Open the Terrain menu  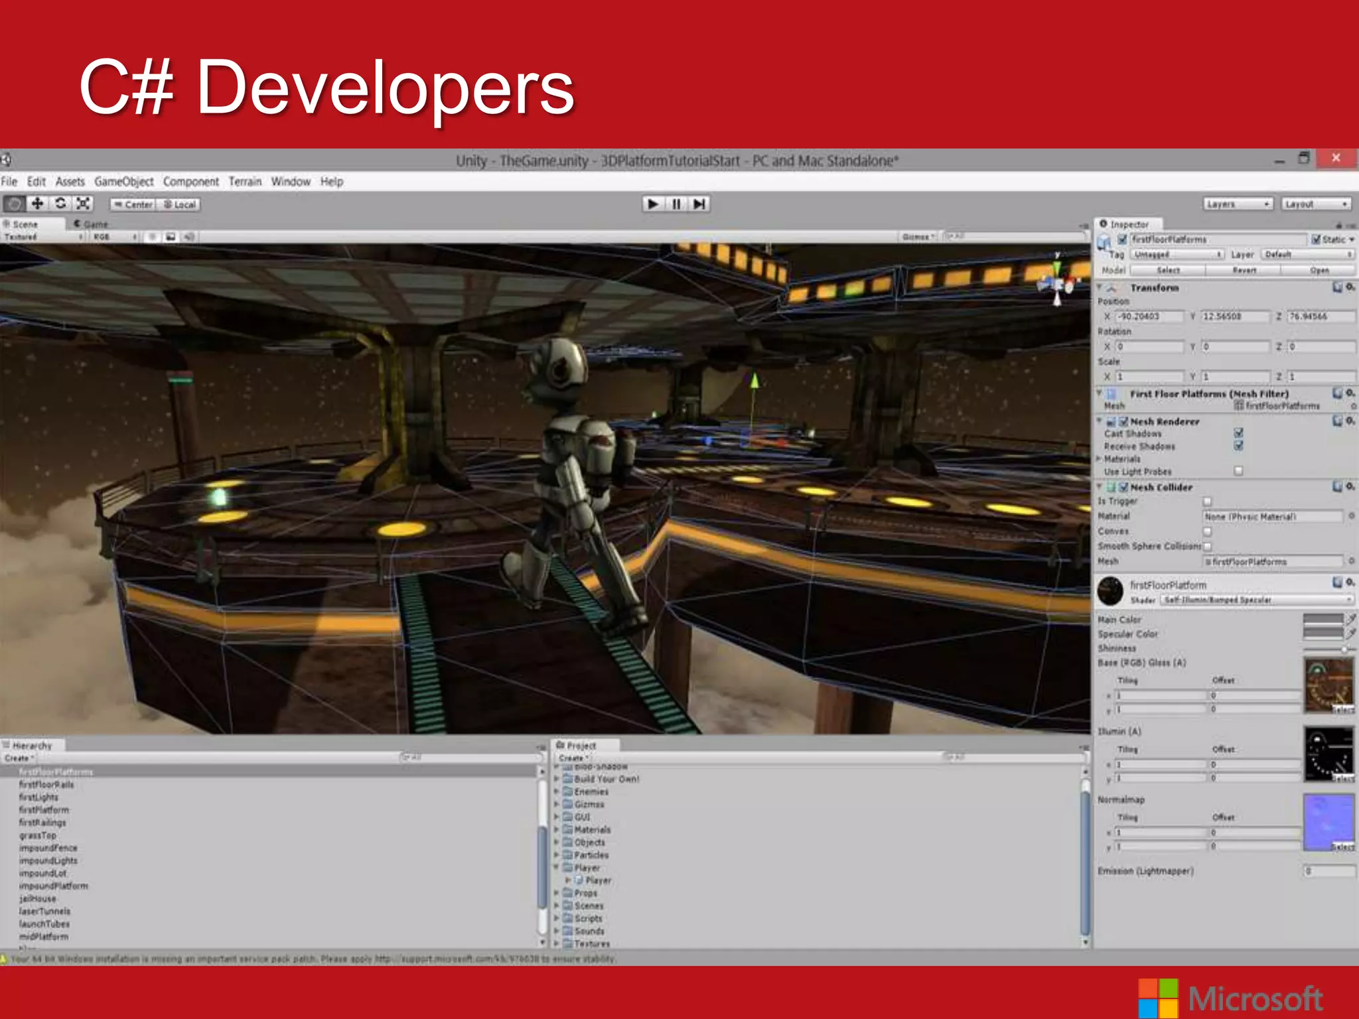click(x=246, y=181)
